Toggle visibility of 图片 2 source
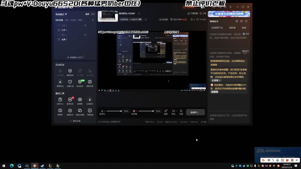Image resolution: width=301 pixels, height=169 pixels. coord(85,35)
